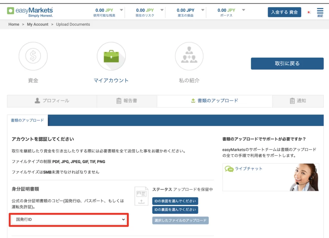Click the 入金する 資金 deposit button
The image size is (329, 238).
[x=284, y=12]
